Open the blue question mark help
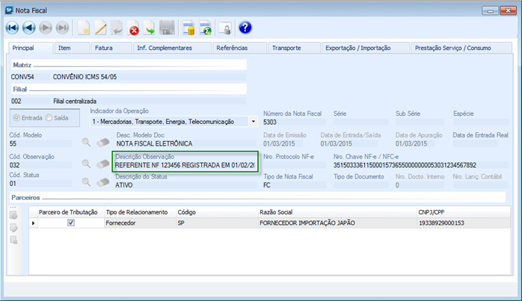522x301 pixels. click(245, 28)
